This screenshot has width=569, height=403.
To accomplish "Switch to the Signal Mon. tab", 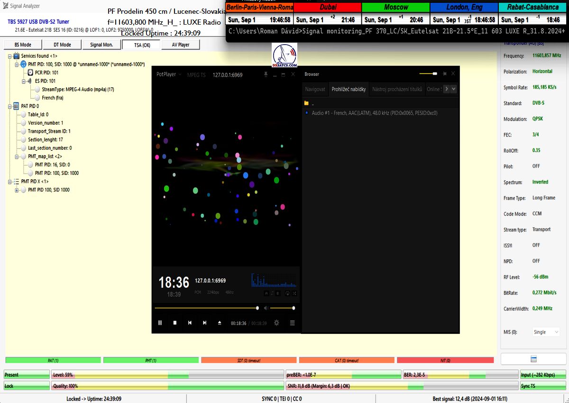I will 101,45.
